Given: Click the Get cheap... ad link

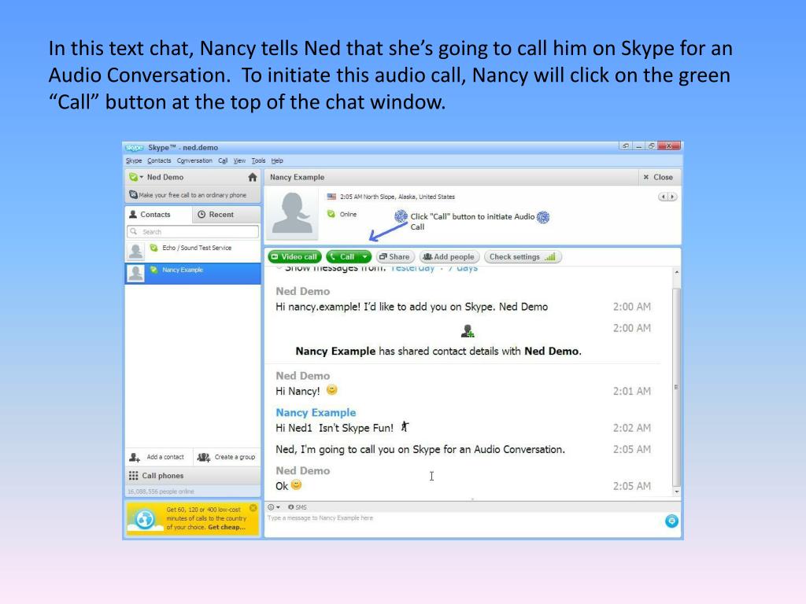Looking at the screenshot, I should pos(227,527).
